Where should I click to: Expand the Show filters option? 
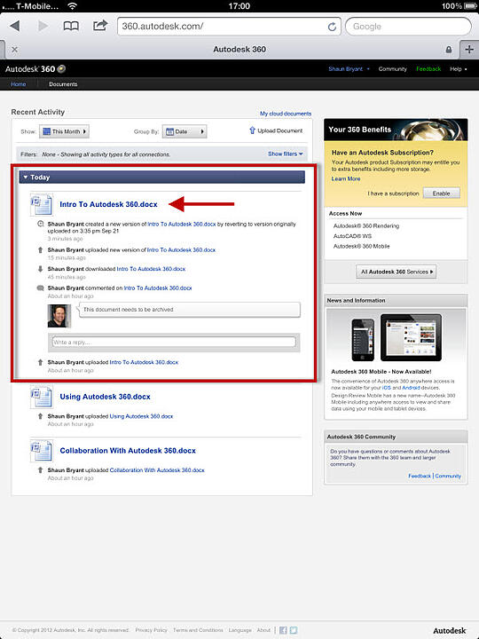point(285,154)
